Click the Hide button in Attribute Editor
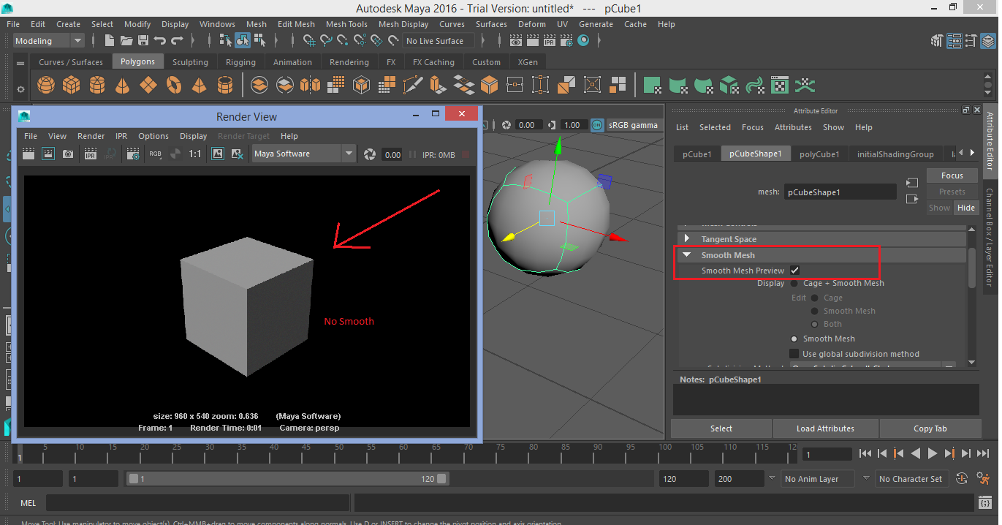Viewport: 1002px width, 525px height. [966, 208]
